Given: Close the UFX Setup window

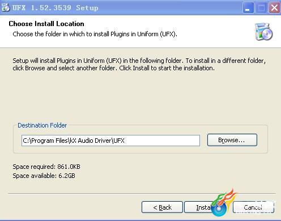Looking at the screenshot, I should tap(274, 8).
